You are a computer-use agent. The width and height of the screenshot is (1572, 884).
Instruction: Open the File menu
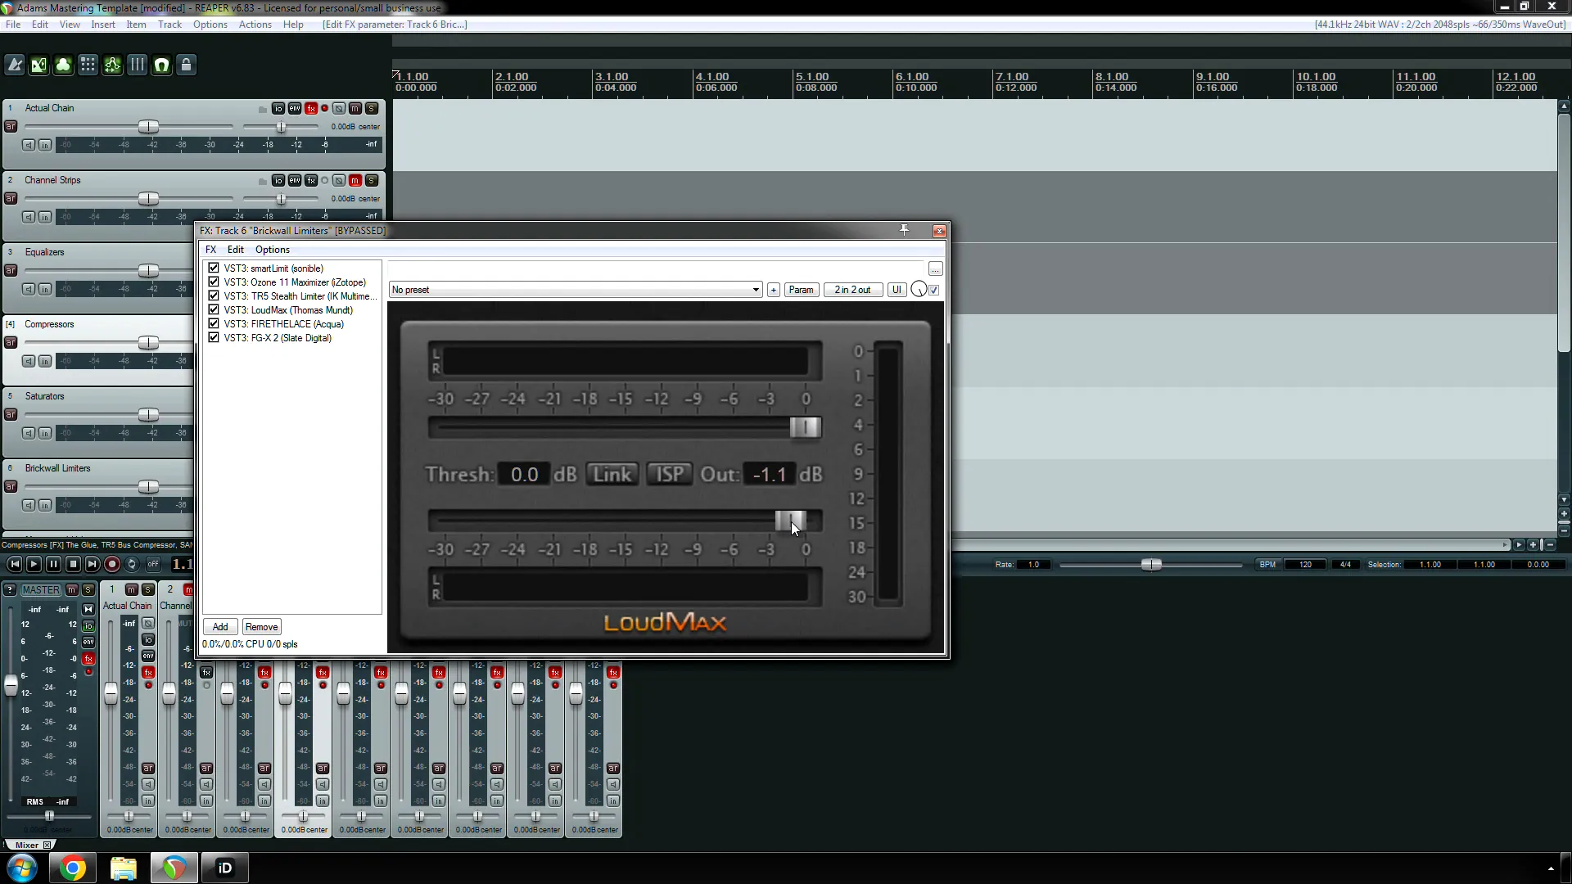[13, 25]
